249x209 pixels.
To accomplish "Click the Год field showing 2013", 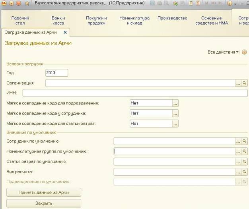I will pos(57,73).
